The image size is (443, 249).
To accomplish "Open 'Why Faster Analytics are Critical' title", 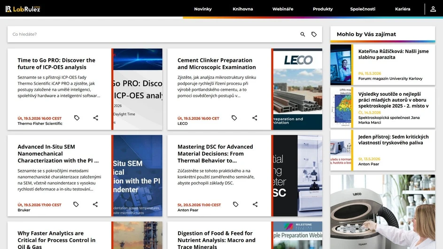I will [56, 240].
